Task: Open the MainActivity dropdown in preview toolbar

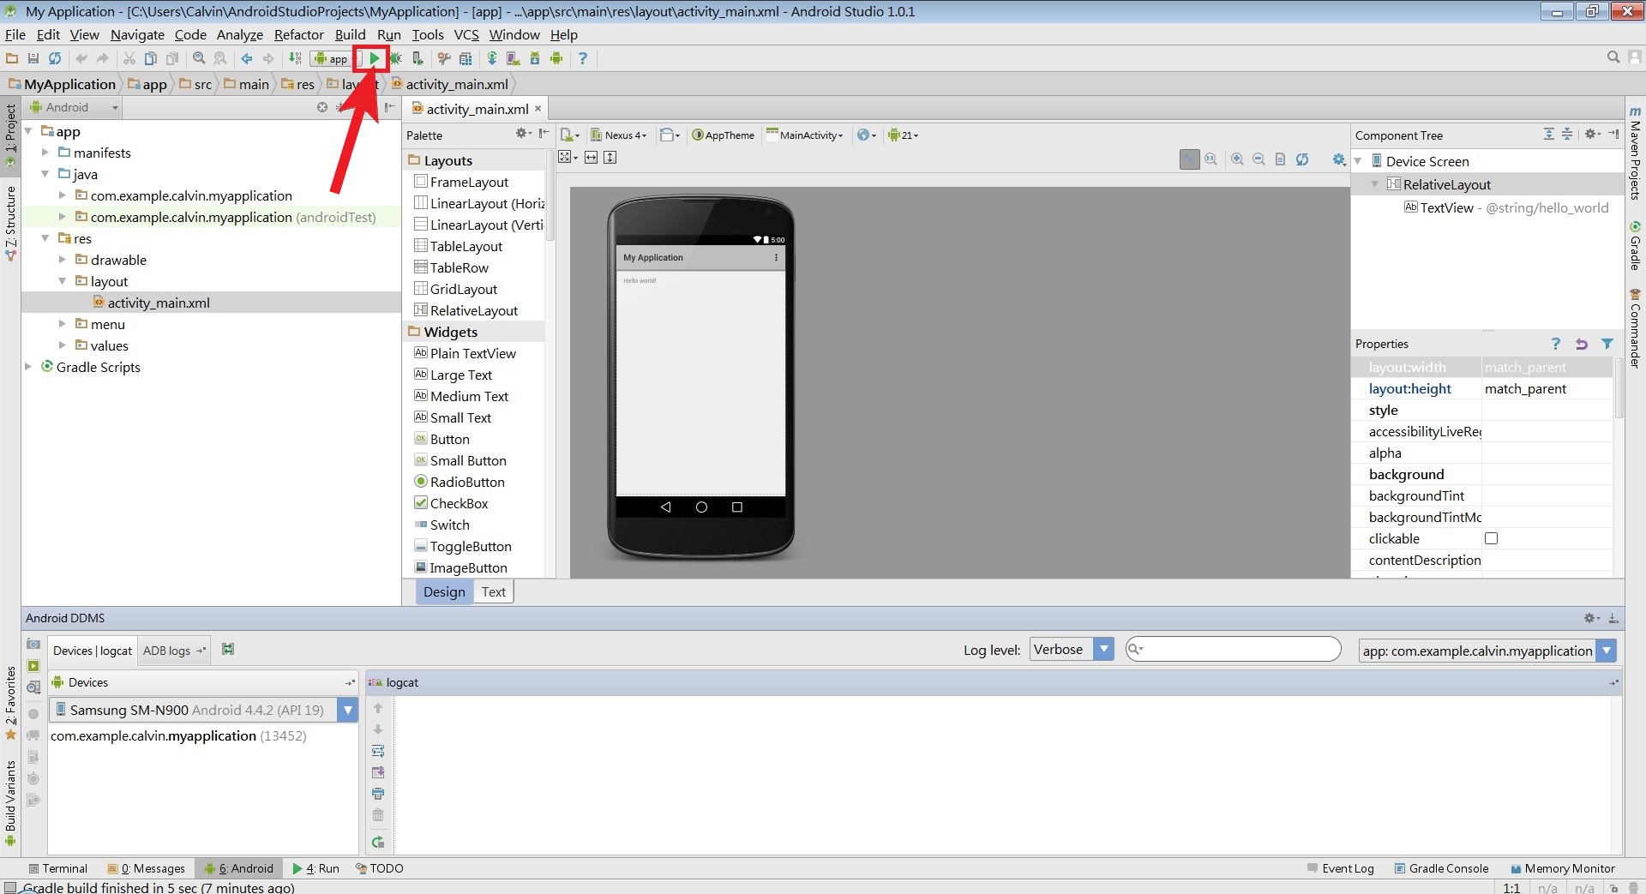Action: tap(805, 135)
